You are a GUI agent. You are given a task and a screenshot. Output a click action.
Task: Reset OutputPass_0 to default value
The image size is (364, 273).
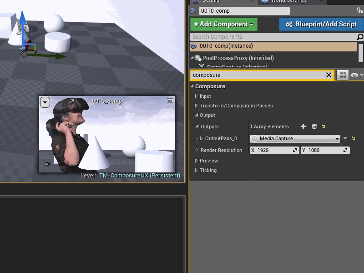coord(353,138)
